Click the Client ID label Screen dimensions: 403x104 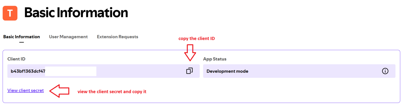point(16,59)
